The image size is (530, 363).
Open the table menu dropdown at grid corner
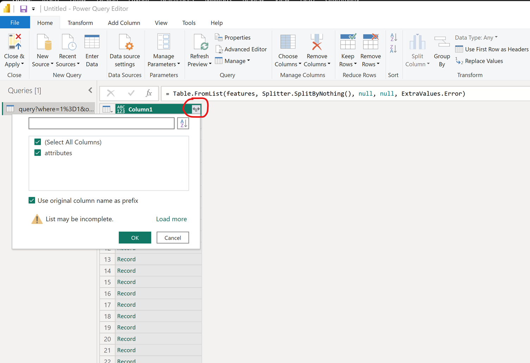pyautogui.click(x=107, y=109)
